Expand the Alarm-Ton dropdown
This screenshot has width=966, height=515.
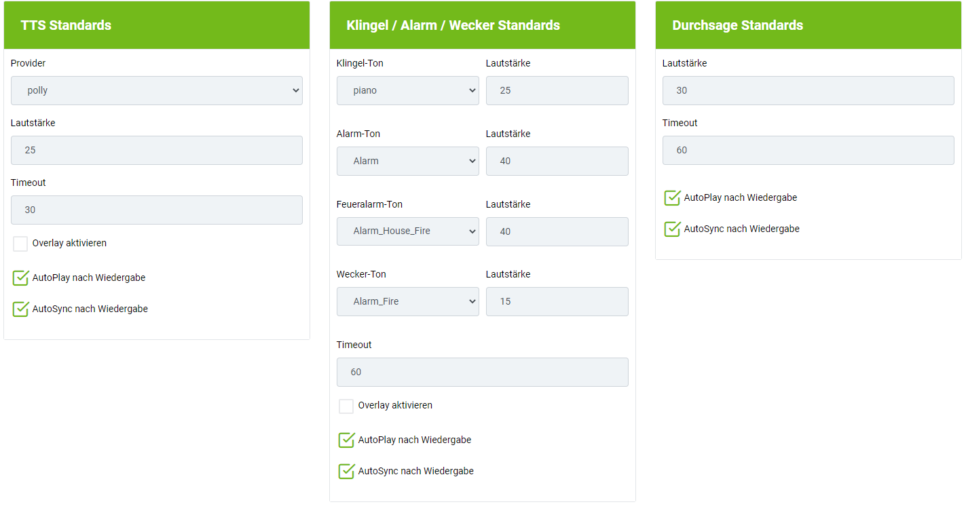(x=407, y=161)
